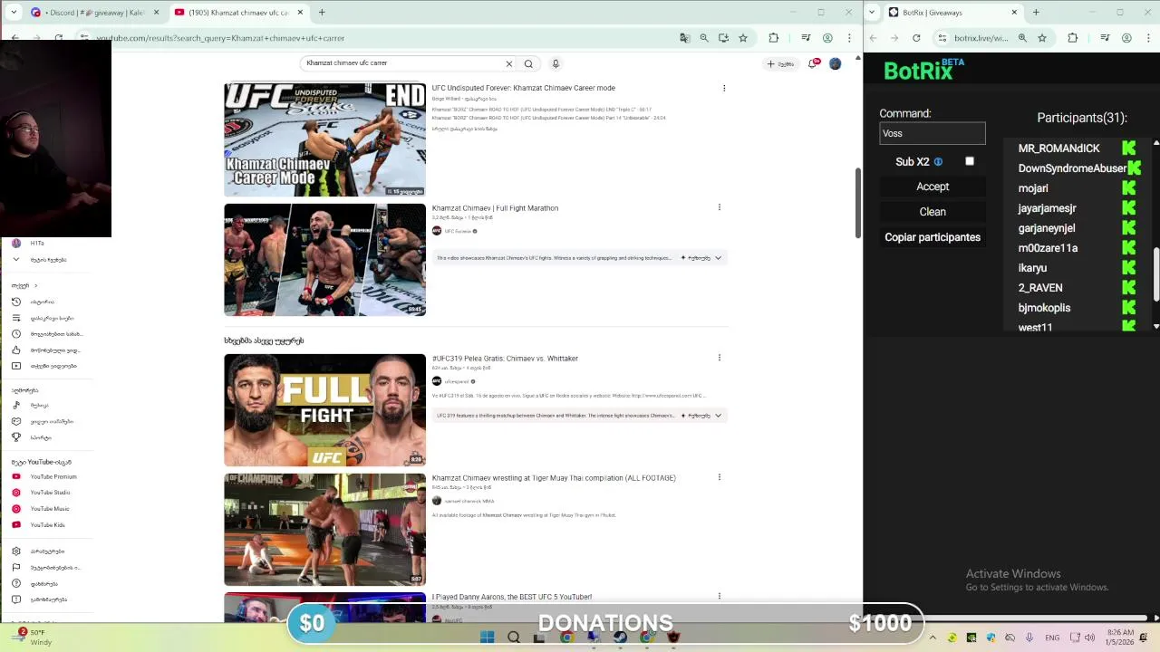
Task: Click the Accept button in BotRix
Action: 933,187
